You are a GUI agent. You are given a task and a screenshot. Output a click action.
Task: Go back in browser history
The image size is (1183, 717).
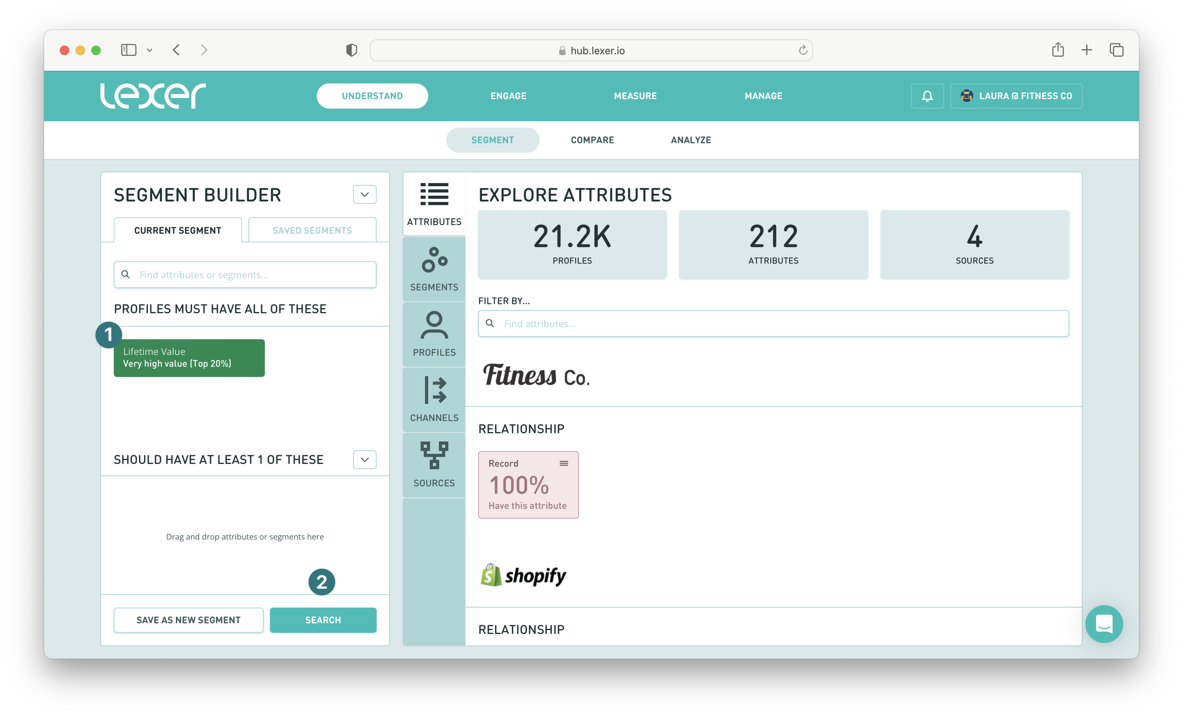(176, 50)
